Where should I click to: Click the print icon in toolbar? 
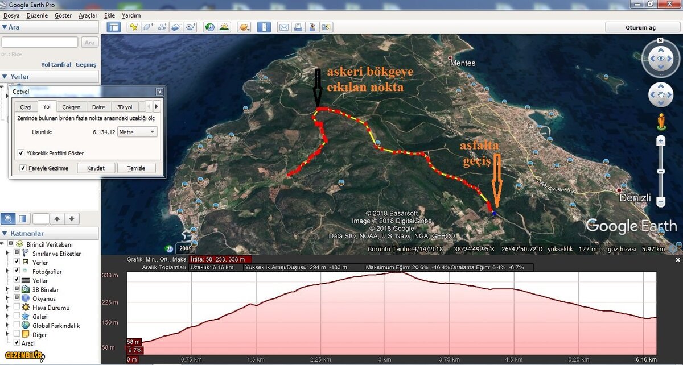[298, 27]
